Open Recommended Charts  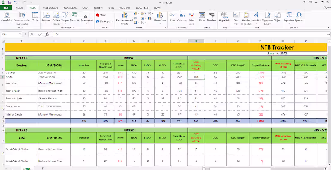(125, 18)
